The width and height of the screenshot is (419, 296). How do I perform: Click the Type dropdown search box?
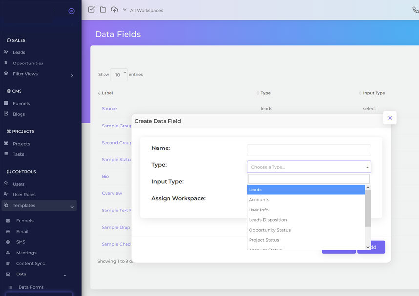click(x=309, y=179)
